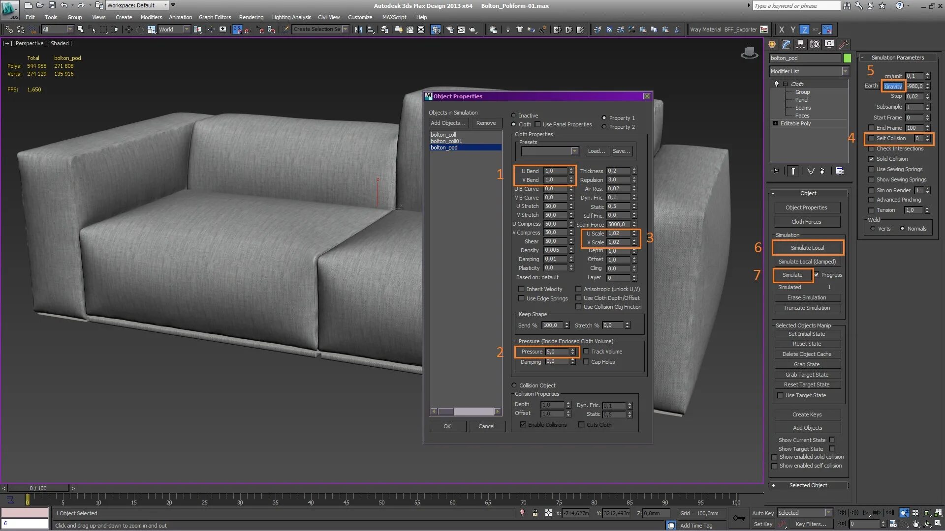Open the Modify panel tab icon
This screenshot has width=945, height=531.
pyautogui.click(x=787, y=44)
